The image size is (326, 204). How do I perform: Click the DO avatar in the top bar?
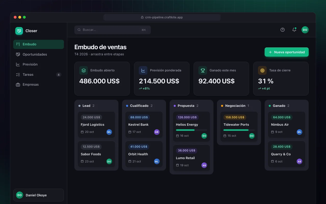pyautogui.click(x=305, y=30)
